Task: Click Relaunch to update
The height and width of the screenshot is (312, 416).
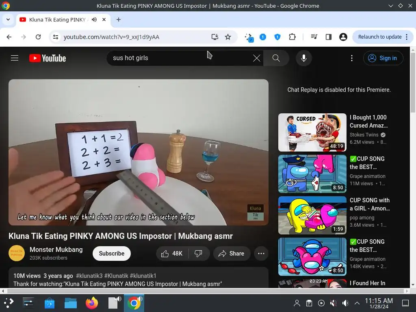Action: pos(380,37)
